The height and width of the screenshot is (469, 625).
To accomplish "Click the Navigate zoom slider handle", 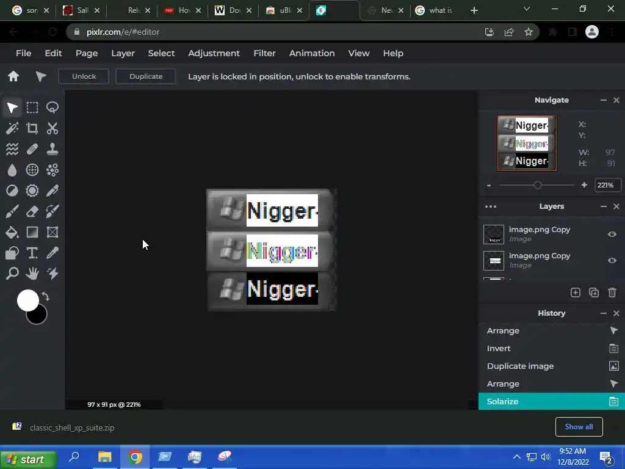I will pyautogui.click(x=537, y=185).
